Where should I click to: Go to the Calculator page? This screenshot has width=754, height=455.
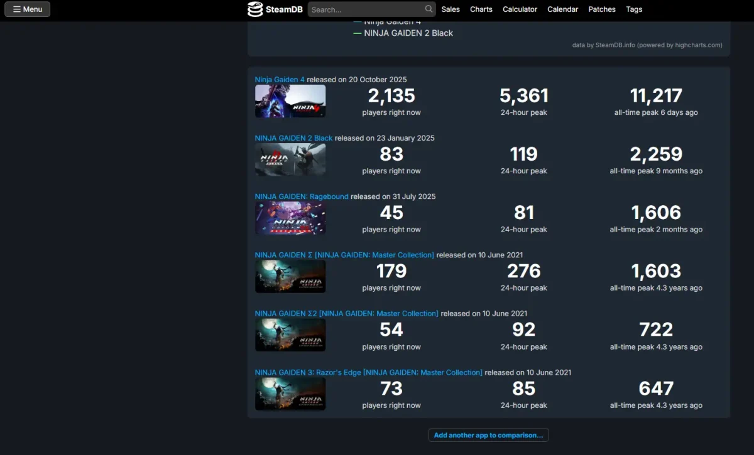520,9
